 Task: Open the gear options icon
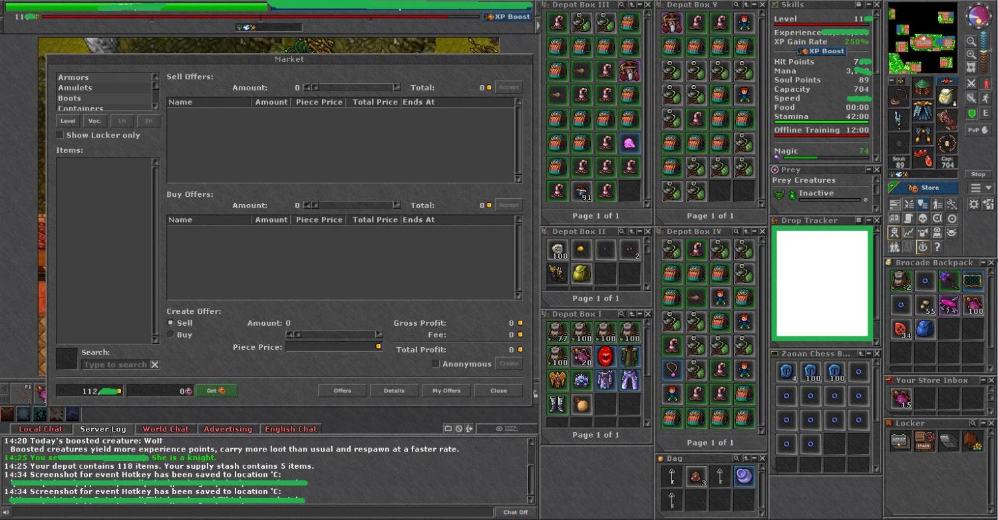973,204
